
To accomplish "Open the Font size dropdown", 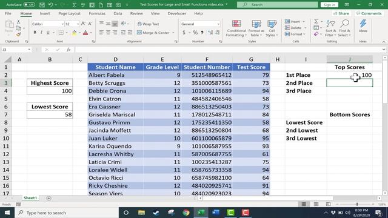I will click(x=78, y=24).
